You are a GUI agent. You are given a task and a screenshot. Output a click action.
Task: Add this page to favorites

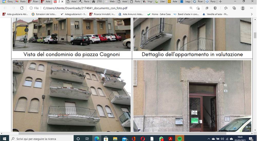[x=198, y=8]
